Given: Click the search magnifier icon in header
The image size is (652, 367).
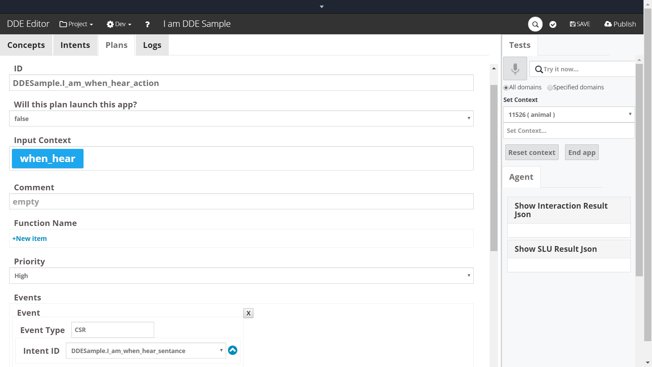Looking at the screenshot, I should pos(535,24).
